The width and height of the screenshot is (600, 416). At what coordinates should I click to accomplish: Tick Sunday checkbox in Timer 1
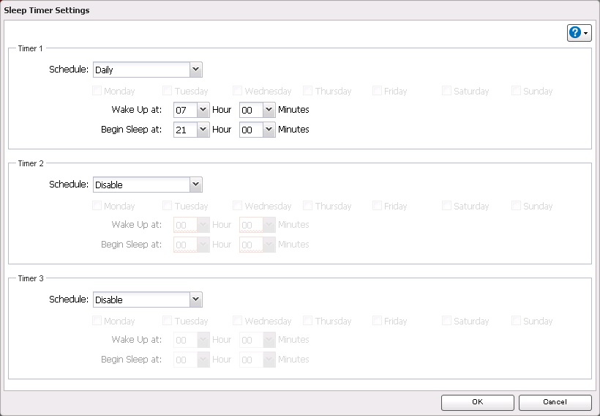(517, 92)
